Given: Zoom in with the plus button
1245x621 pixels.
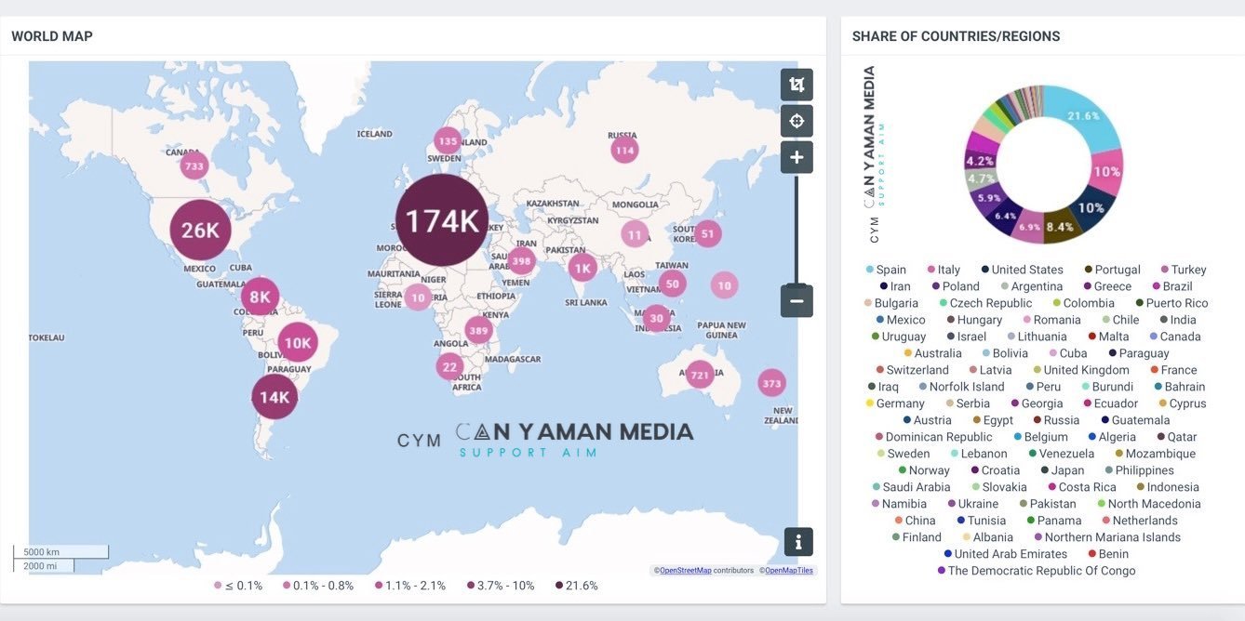Looking at the screenshot, I should (x=797, y=158).
